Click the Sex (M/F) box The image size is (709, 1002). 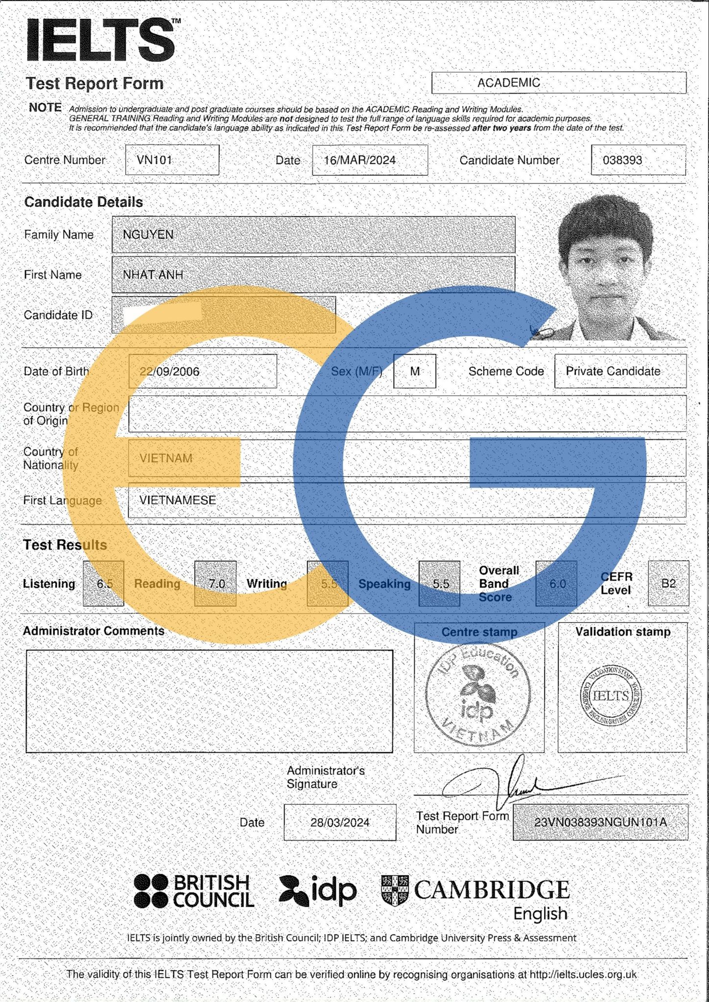click(x=414, y=371)
